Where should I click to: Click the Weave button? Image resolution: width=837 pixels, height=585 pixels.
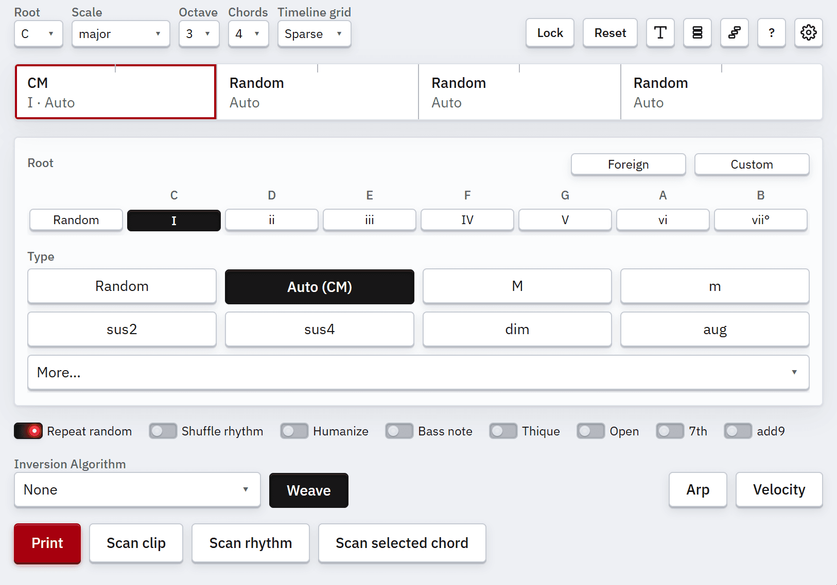point(309,490)
